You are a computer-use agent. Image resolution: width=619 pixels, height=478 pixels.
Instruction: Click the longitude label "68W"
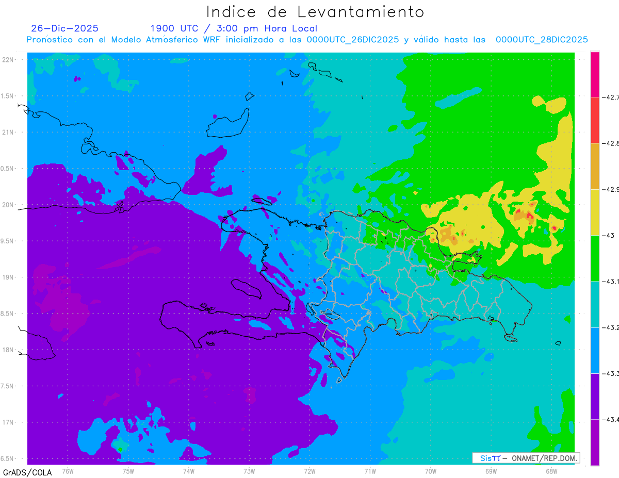551,471
